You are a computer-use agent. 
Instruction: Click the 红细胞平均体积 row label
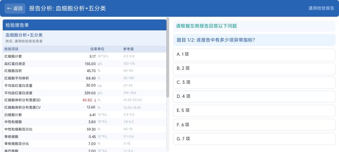click(17, 78)
